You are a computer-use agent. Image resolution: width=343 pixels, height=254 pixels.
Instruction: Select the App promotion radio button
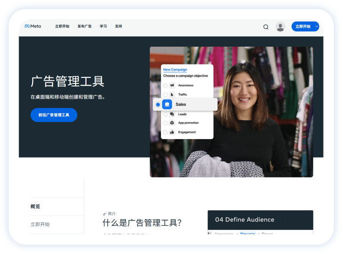coord(165,123)
